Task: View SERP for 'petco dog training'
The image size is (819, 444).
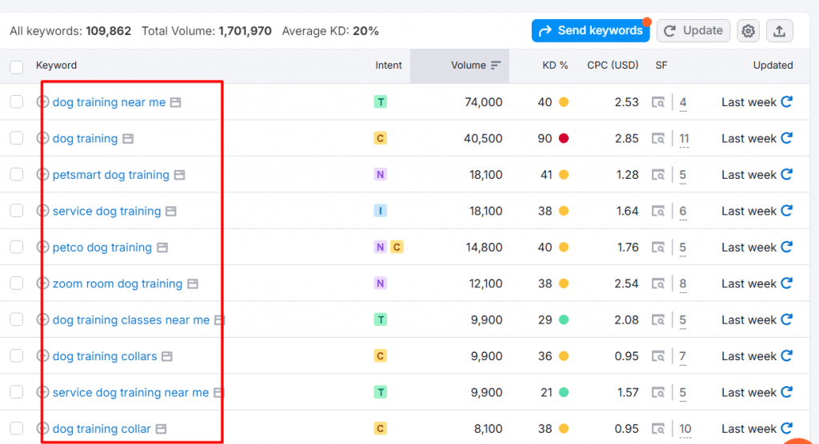Action: point(658,248)
